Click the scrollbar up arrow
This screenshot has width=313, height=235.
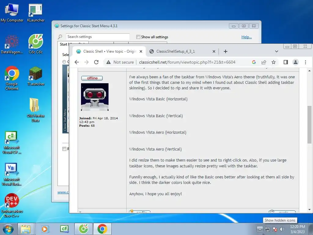pyautogui.click(x=309, y=71)
